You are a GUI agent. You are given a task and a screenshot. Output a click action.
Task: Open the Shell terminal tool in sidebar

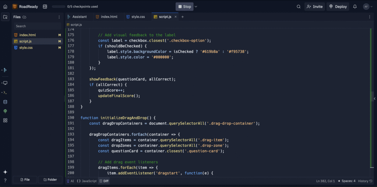5,92
